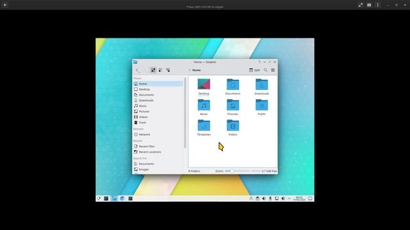Open the terminal icon on the taskbar
This screenshot has width=410, height=230.
pyautogui.click(x=130, y=199)
